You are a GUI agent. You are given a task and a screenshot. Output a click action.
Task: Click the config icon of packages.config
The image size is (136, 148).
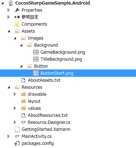tap(17, 143)
